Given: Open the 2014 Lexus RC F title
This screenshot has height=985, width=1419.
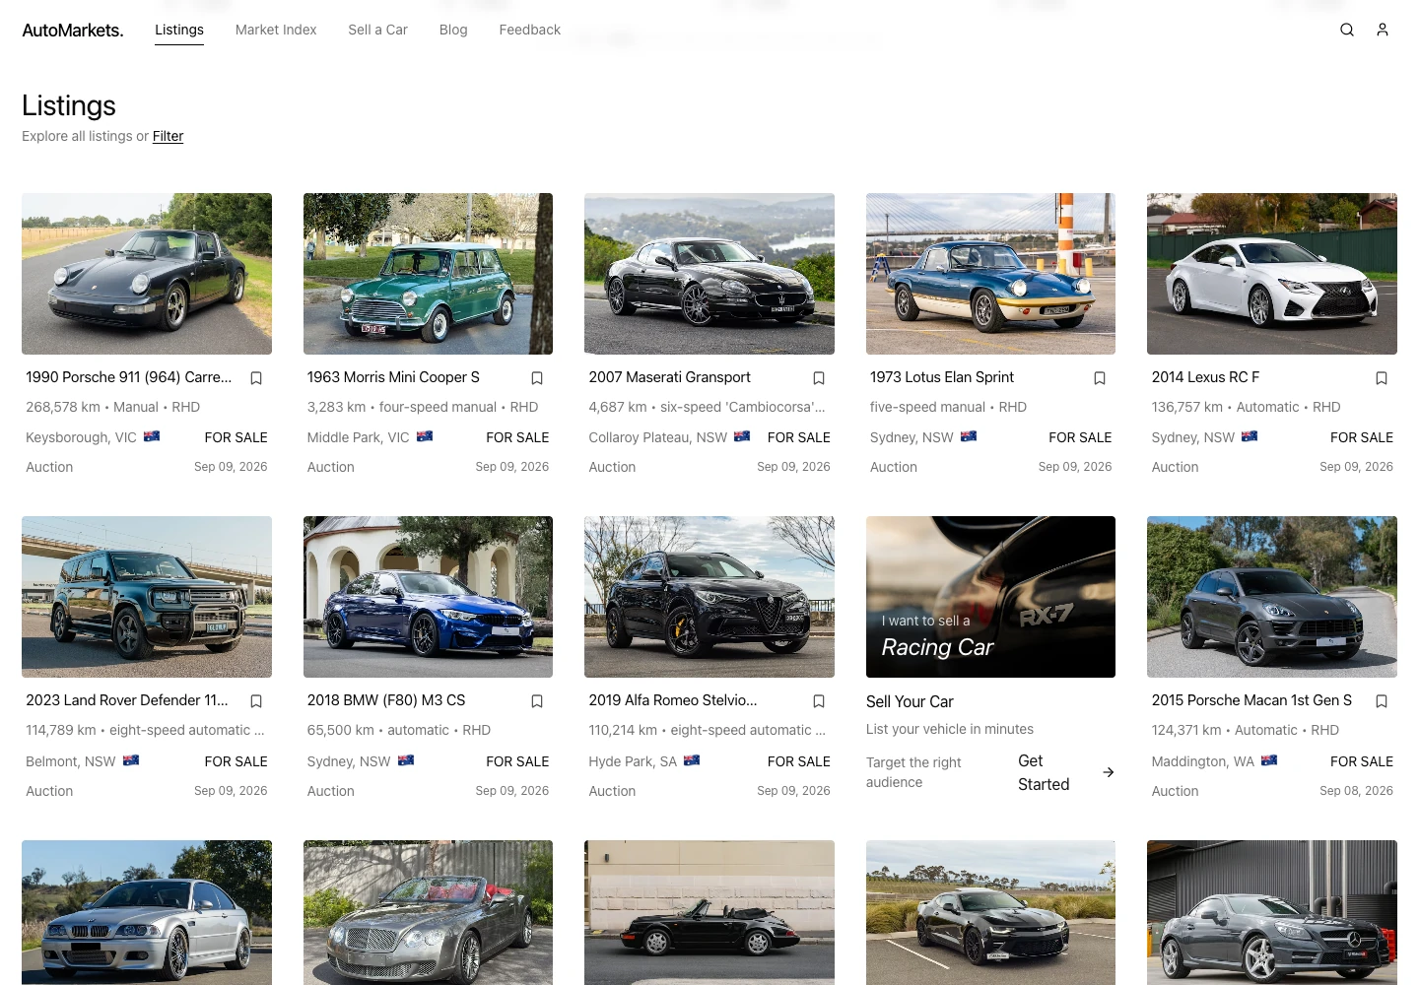Looking at the screenshot, I should 1205,377.
